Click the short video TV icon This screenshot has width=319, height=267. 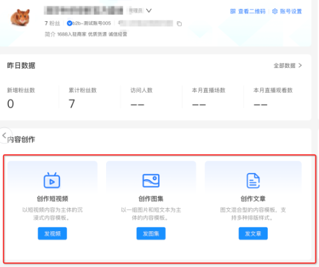pos(52,181)
